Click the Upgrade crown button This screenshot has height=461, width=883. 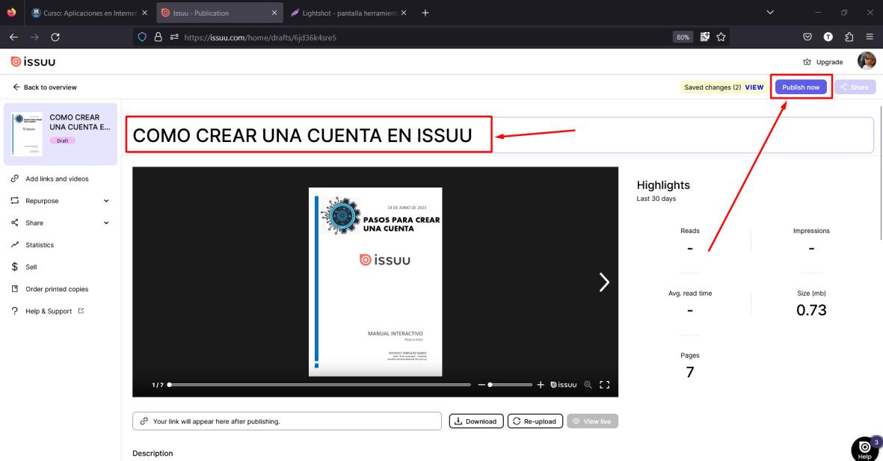pos(822,62)
